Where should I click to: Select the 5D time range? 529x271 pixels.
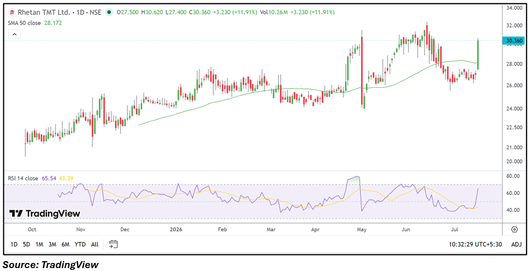pyautogui.click(x=27, y=244)
